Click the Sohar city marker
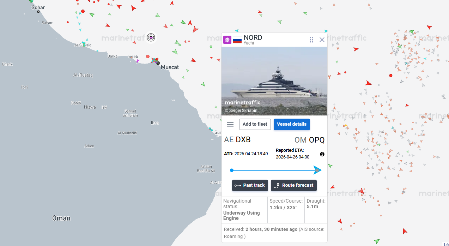Screen dimensions: 449x246 point(38,12)
